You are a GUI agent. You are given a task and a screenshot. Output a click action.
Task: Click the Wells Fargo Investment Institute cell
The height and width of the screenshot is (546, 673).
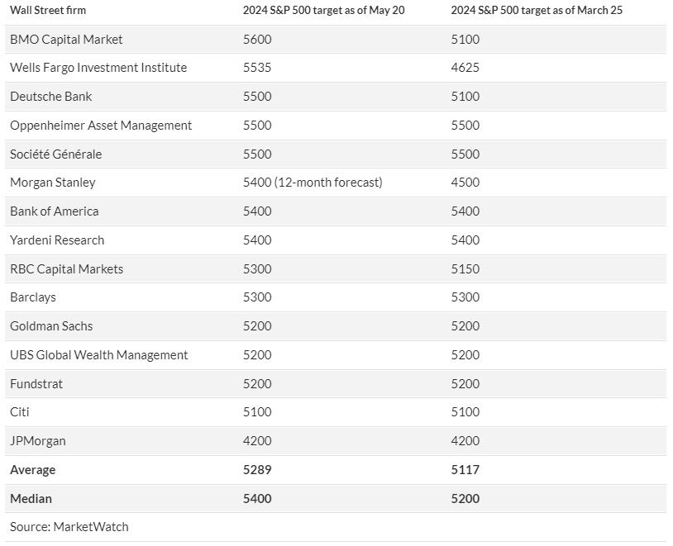coord(98,68)
